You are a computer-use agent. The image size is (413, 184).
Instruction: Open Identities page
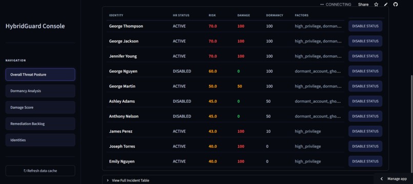click(40, 140)
